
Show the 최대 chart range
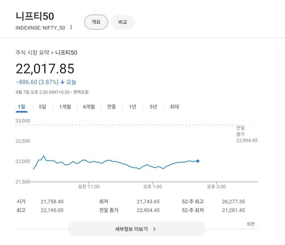pos(174,106)
